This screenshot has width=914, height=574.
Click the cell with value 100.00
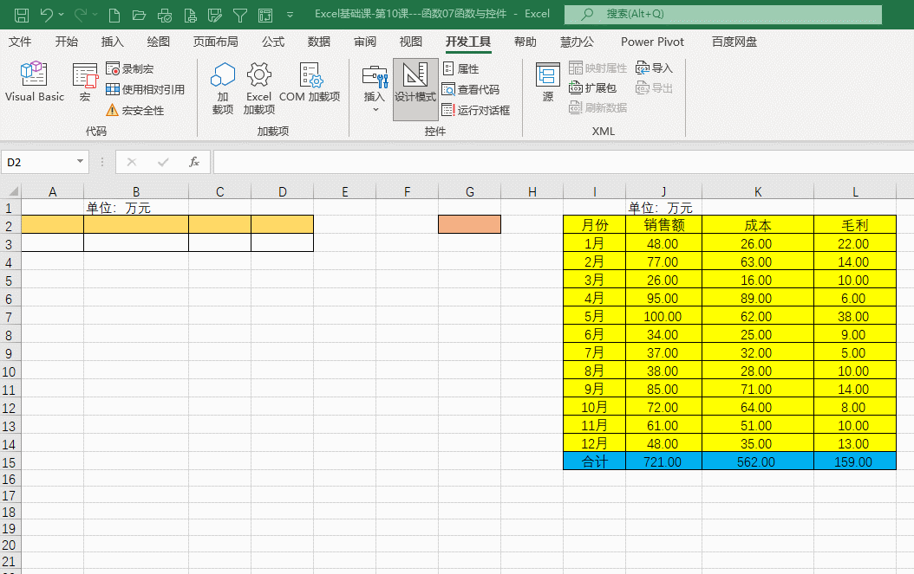664,316
